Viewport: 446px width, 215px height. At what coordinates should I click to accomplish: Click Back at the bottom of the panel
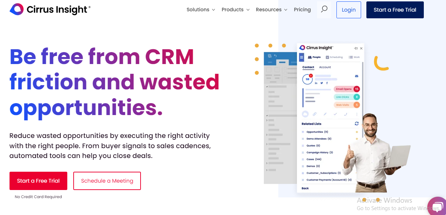click(305, 188)
